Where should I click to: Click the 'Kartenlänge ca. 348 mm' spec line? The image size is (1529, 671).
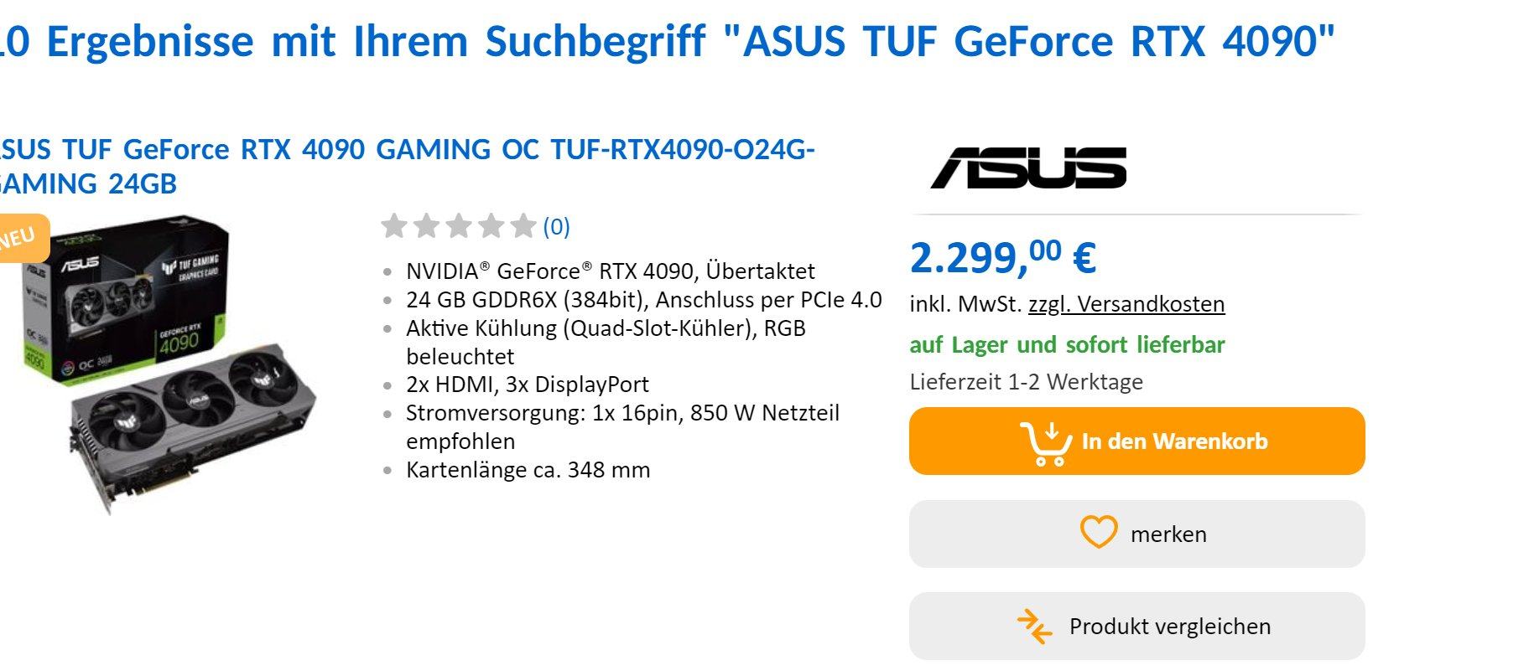coord(528,470)
